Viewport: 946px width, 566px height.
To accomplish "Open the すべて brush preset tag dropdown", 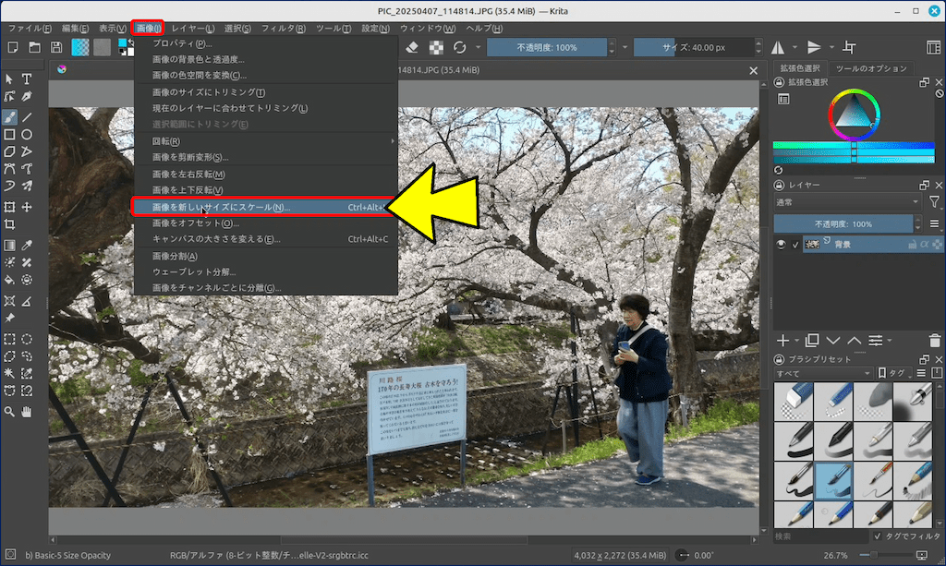I will pos(822,373).
